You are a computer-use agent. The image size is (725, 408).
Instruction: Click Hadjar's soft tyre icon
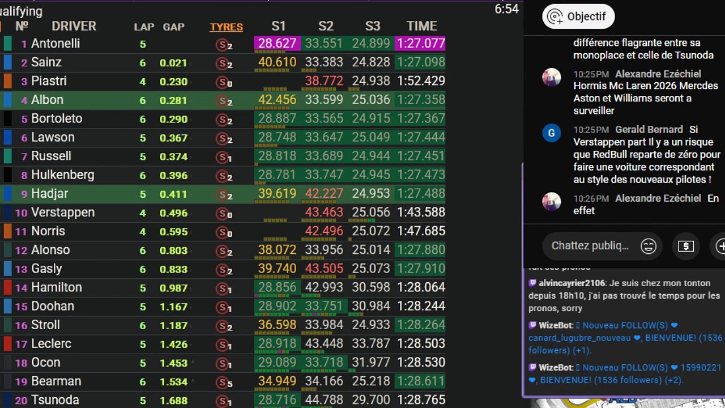(223, 194)
